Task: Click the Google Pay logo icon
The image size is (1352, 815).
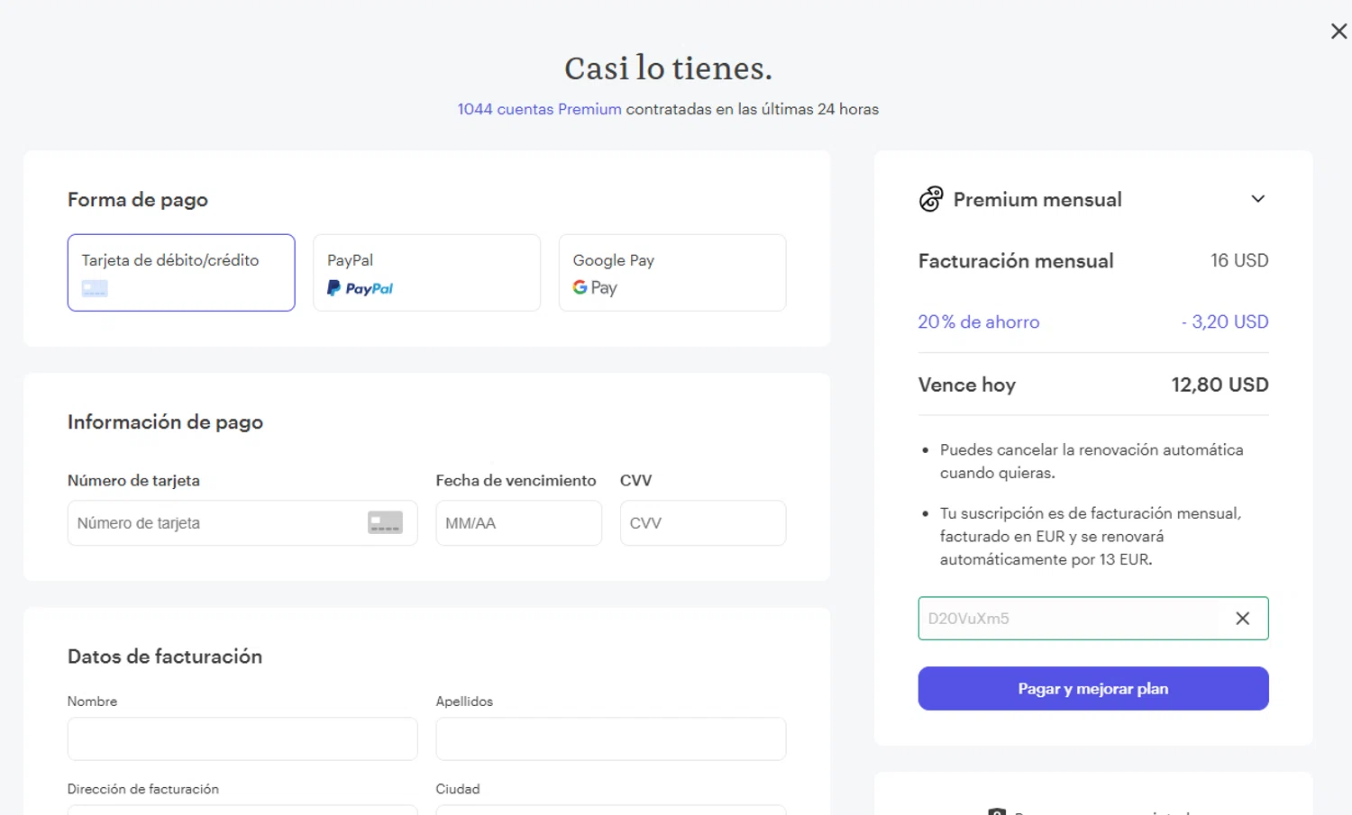Action: (x=595, y=287)
